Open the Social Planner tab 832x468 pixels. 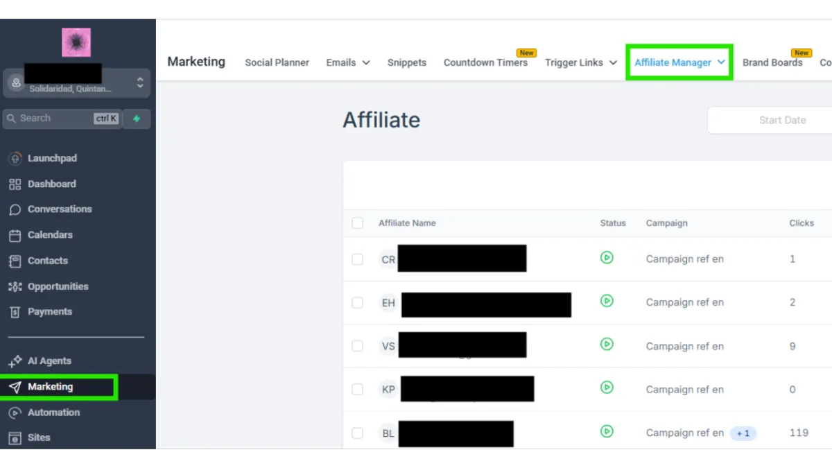[x=277, y=62]
